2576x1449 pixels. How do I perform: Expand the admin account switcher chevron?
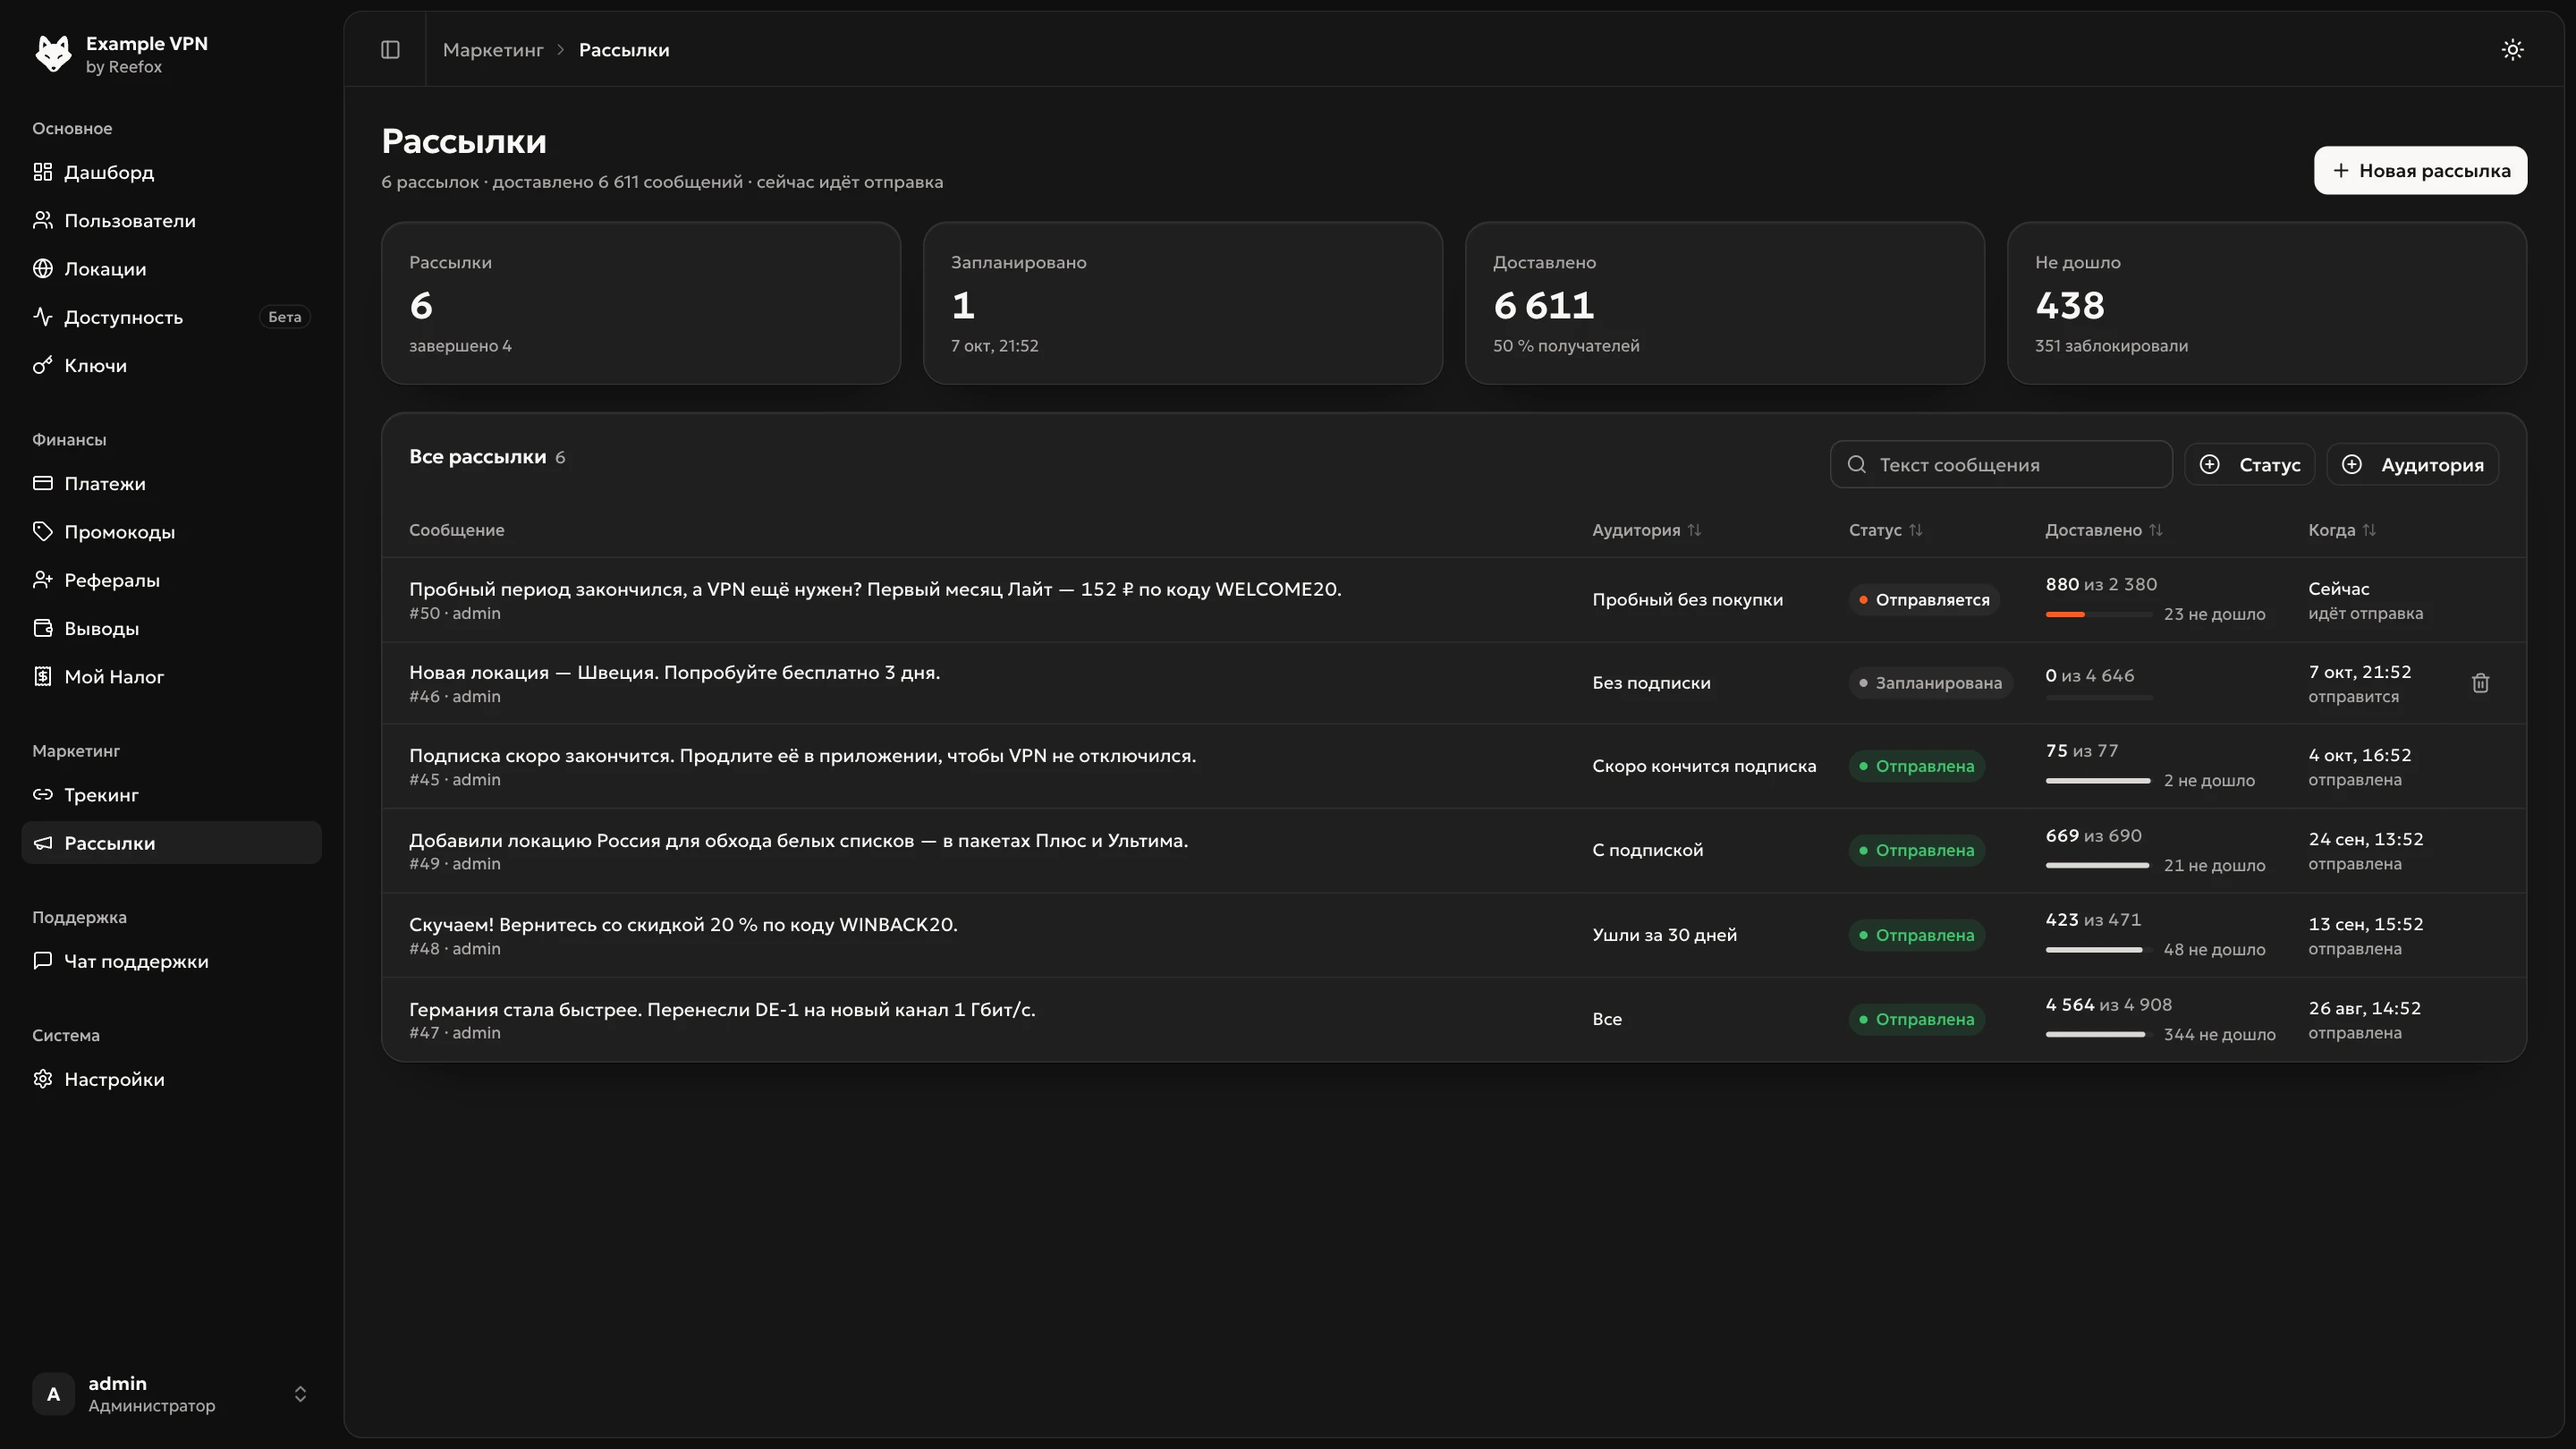300,1394
